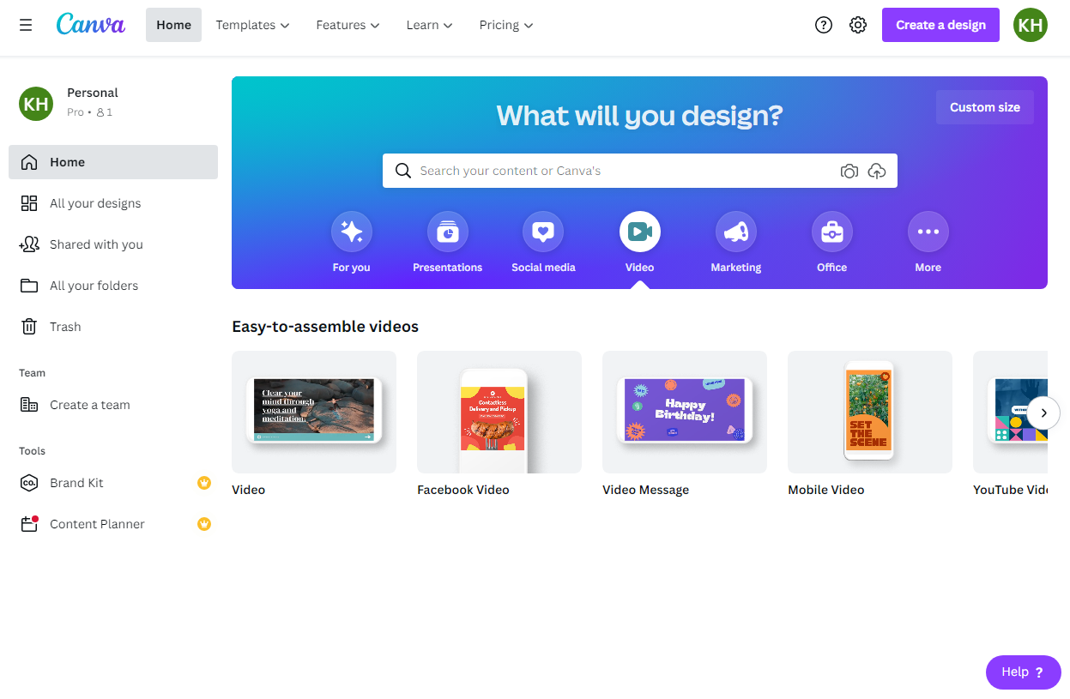Image resolution: width=1070 pixels, height=699 pixels.
Task: Click the camera icon in search bar
Action: [x=849, y=171]
